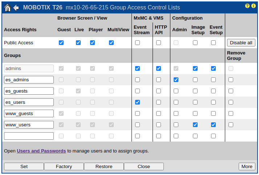Screen dimensions: 259x175
Task: Enable es_users HTTP API checkbox
Action: [x=159, y=102]
